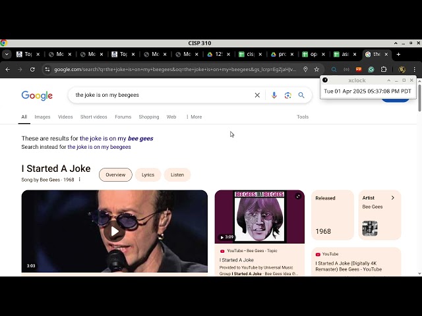Open search Tools
Viewport: 422px width, 316px height.
pos(303,117)
